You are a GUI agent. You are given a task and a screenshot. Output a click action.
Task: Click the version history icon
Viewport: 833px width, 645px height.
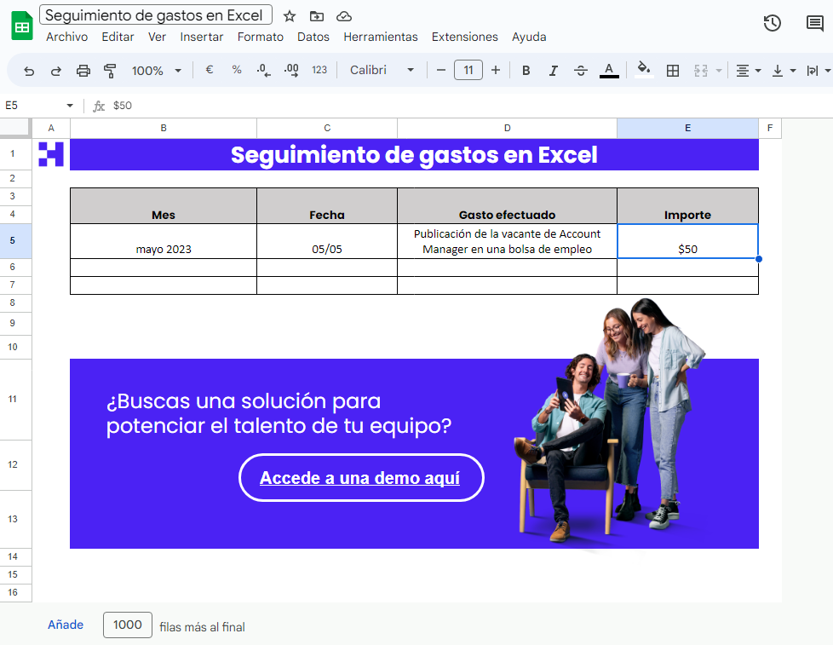click(772, 24)
